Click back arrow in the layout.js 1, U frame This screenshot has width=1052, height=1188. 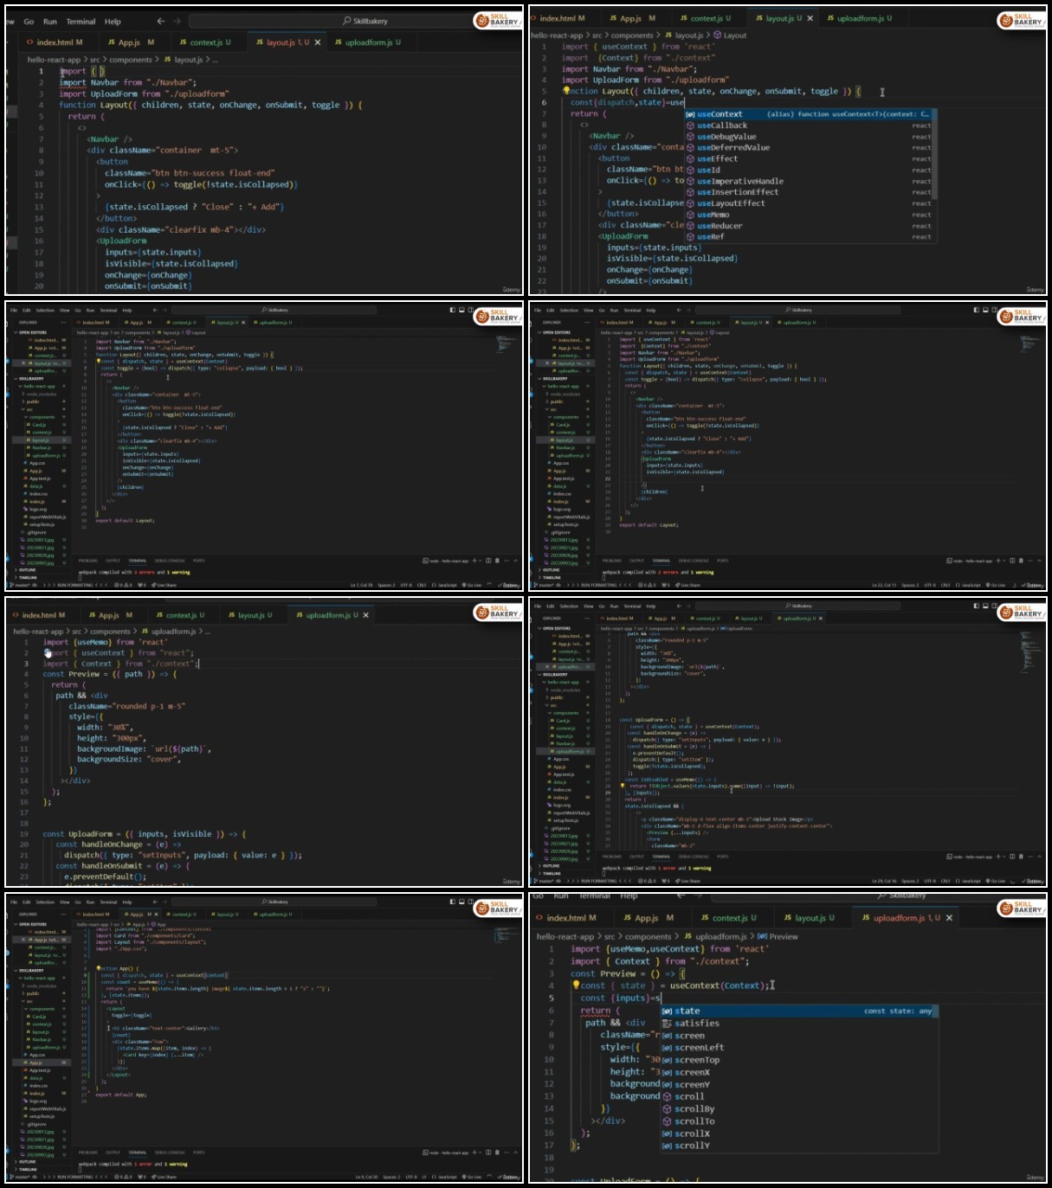pos(160,21)
